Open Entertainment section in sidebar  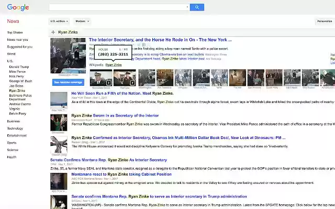tap(17, 135)
